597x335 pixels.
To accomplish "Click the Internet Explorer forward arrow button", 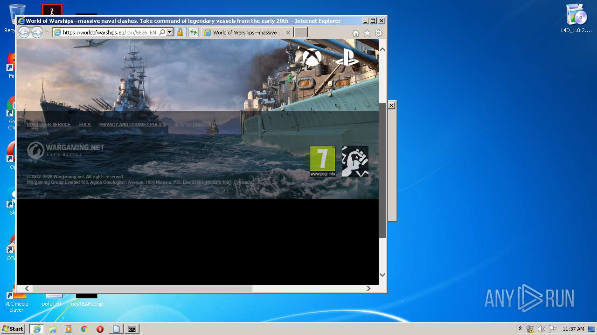I will [37, 32].
